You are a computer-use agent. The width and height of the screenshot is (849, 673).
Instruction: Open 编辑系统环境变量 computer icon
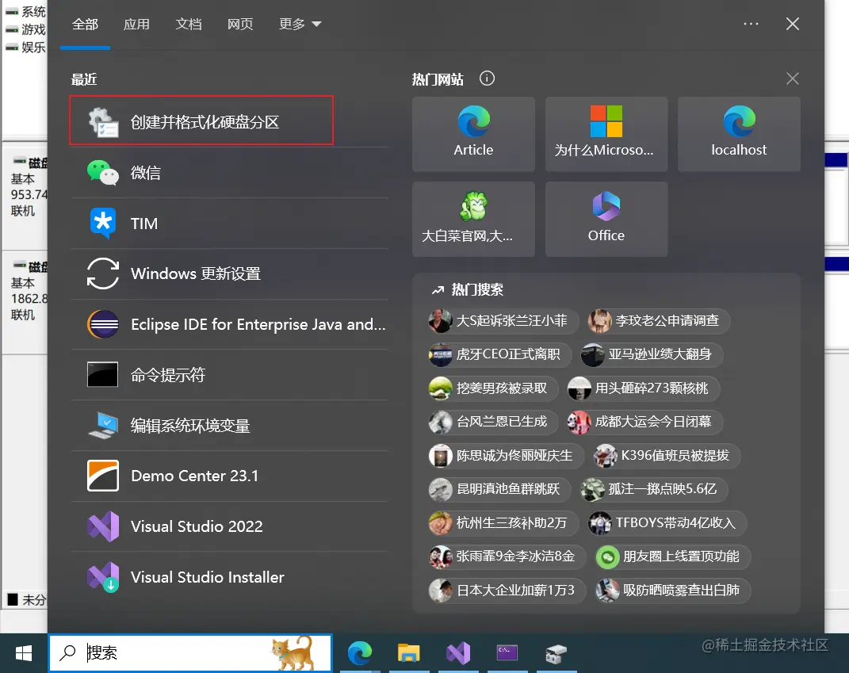(x=103, y=425)
